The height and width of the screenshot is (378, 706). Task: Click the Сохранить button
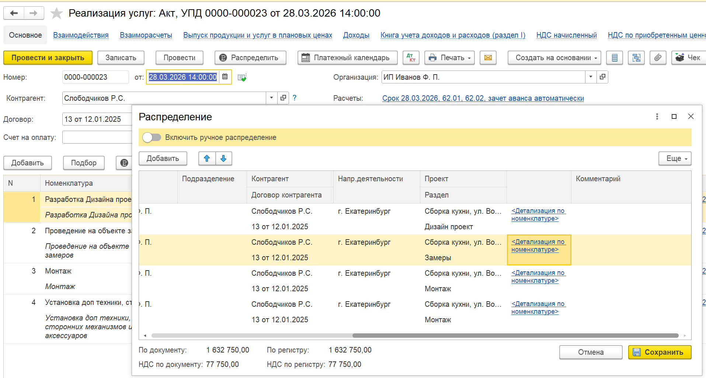(660, 352)
